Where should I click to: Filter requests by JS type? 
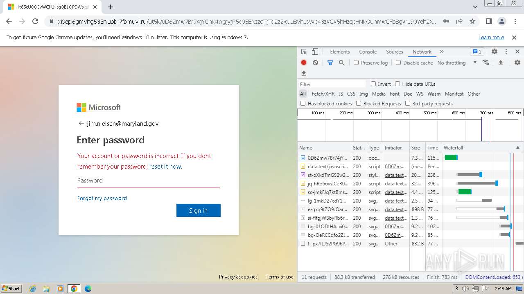341,94
